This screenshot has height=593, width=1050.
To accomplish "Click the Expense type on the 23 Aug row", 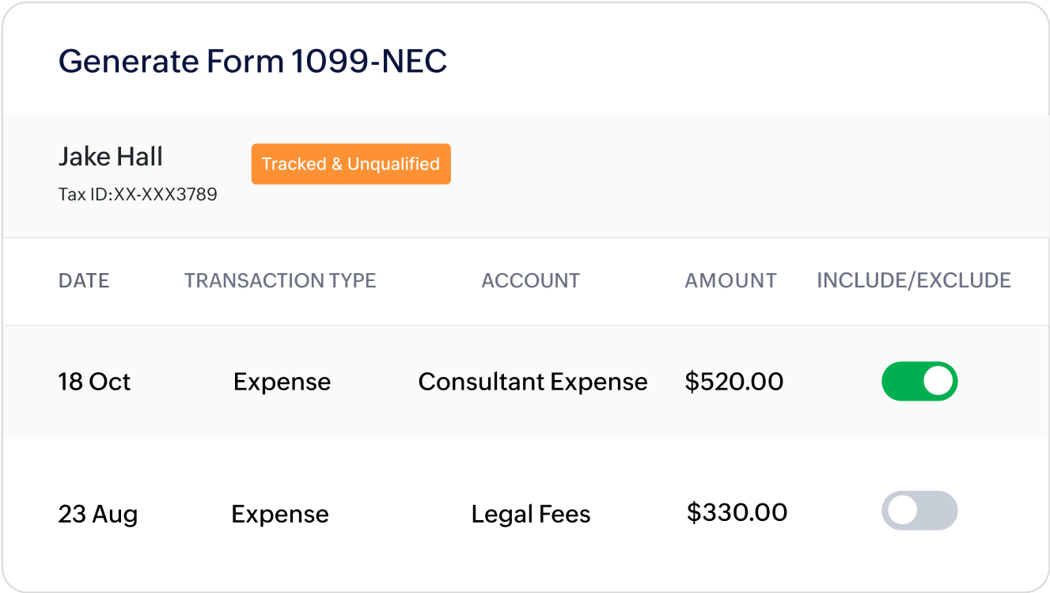I will 279,513.
